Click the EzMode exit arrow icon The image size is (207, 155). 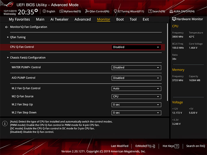(x=153, y=146)
